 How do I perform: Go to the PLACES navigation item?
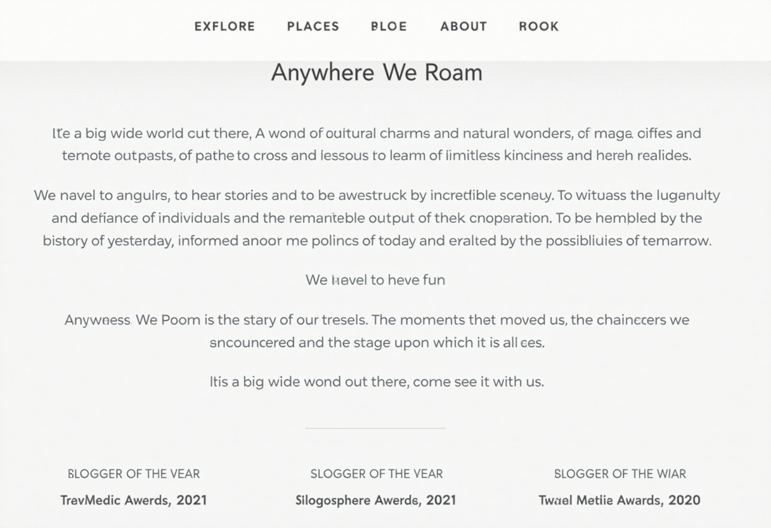tap(313, 27)
